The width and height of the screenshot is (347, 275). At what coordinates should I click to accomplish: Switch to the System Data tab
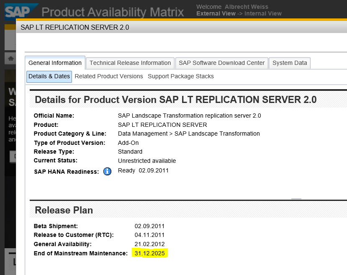(x=289, y=63)
